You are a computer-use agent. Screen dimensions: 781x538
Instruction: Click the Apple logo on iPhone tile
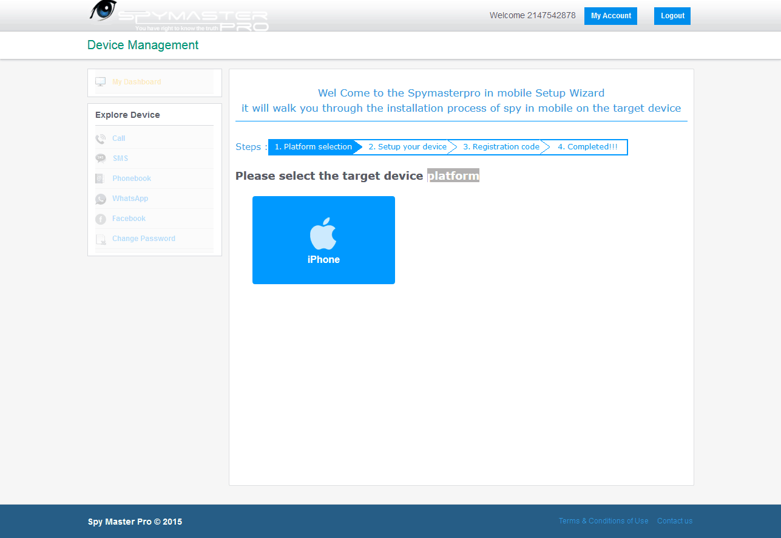coord(323,234)
